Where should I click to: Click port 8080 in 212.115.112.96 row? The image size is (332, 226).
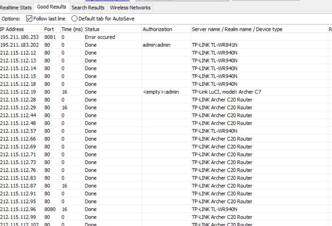50,209
